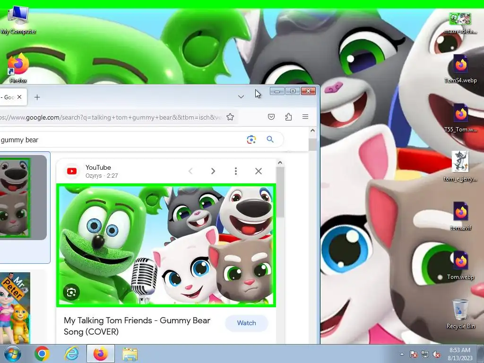Image resolution: width=484 pixels, height=363 pixels.
Task: Open My Computer desktop icon
Action: click(18, 20)
